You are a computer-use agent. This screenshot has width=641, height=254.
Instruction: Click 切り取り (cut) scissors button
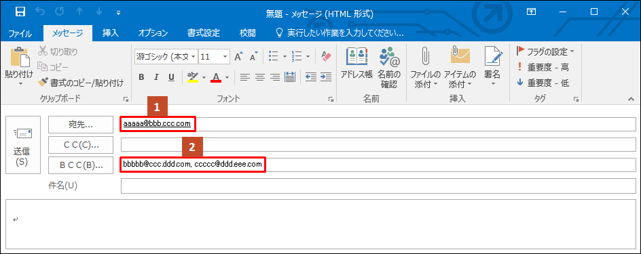[x=58, y=51]
